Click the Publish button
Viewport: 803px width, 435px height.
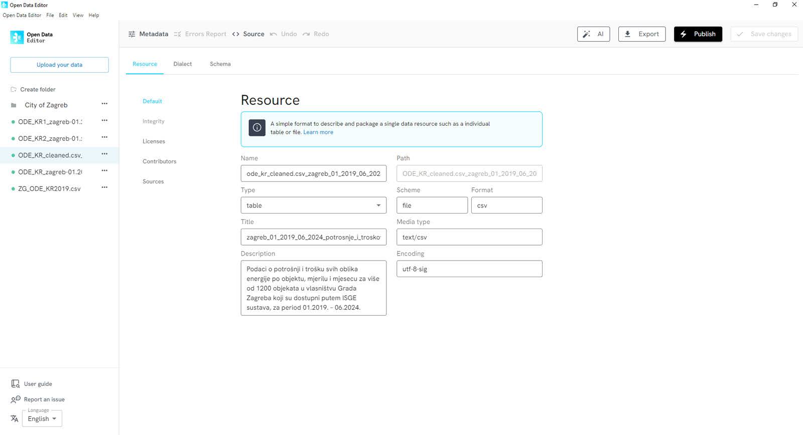[x=698, y=34]
